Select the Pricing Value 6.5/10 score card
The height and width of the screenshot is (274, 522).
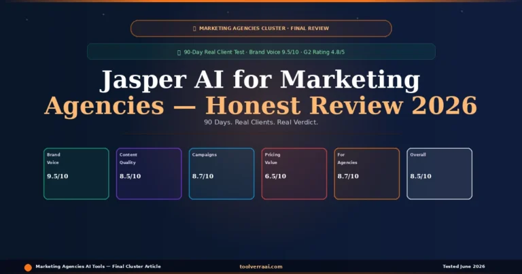click(294, 174)
